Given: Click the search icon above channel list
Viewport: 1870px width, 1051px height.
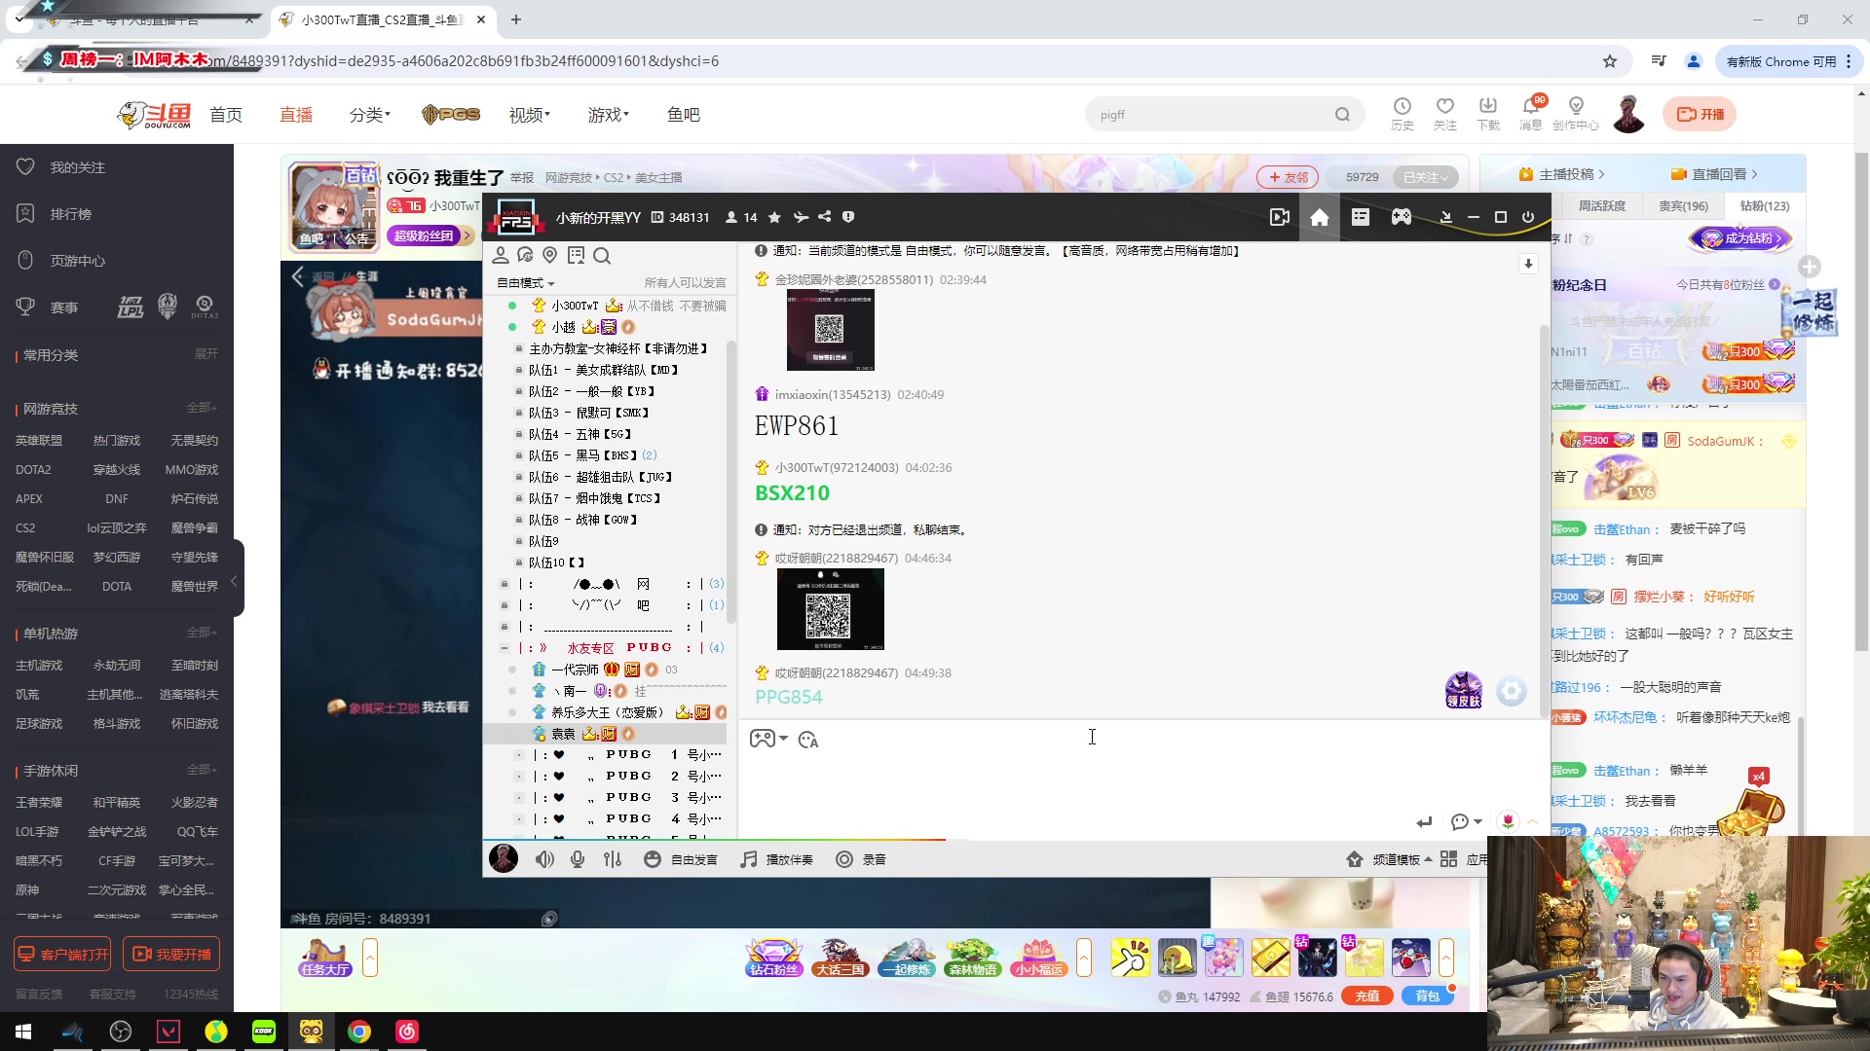Looking at the screenshot, I should coord(602,256).
